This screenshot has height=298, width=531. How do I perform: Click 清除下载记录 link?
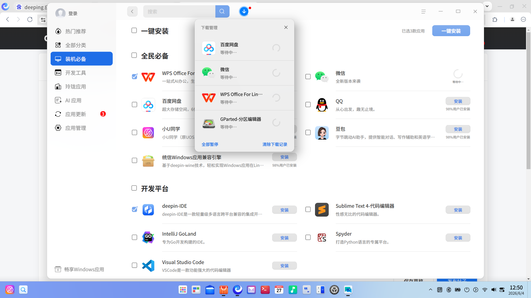(x=275, y=144)
